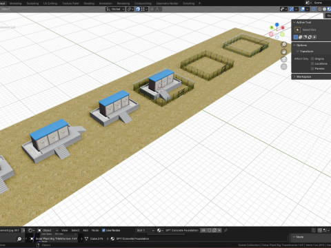Image resolution: width=331 pixels, height=248 pixels.
Task: Open the Rendering workspace tab
Action: pos(123,3)
